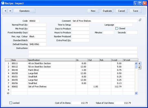Select item code 80151 in row 5
Viewport: 148px width, 108px height.
[19, 77]
